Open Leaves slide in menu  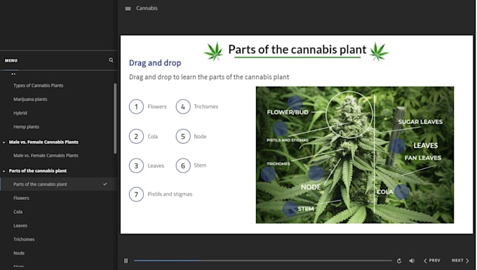point(20,226)
